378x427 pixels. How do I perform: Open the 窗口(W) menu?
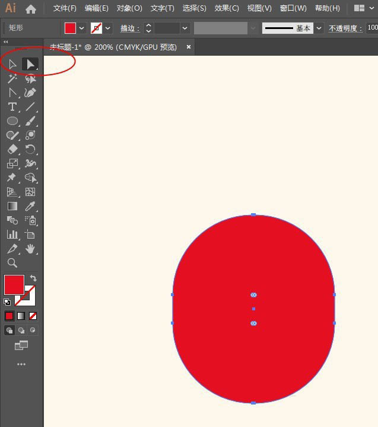[x=293, y=8]
